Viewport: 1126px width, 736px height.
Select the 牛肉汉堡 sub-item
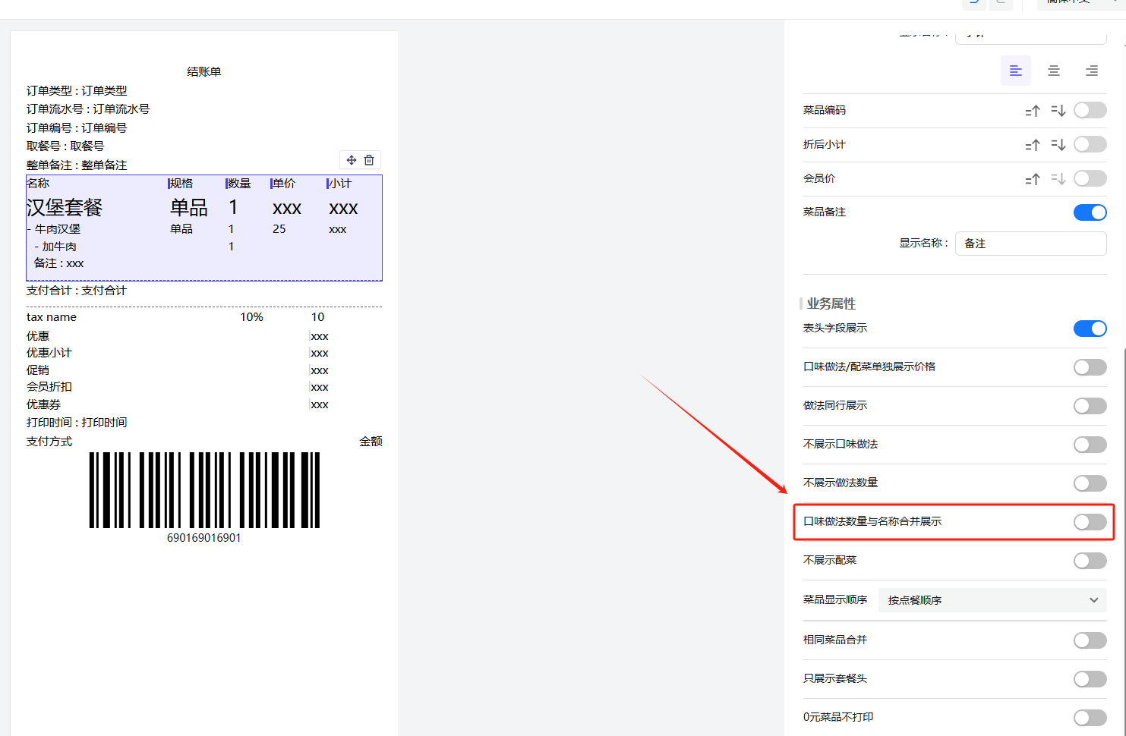coord(54,229)
